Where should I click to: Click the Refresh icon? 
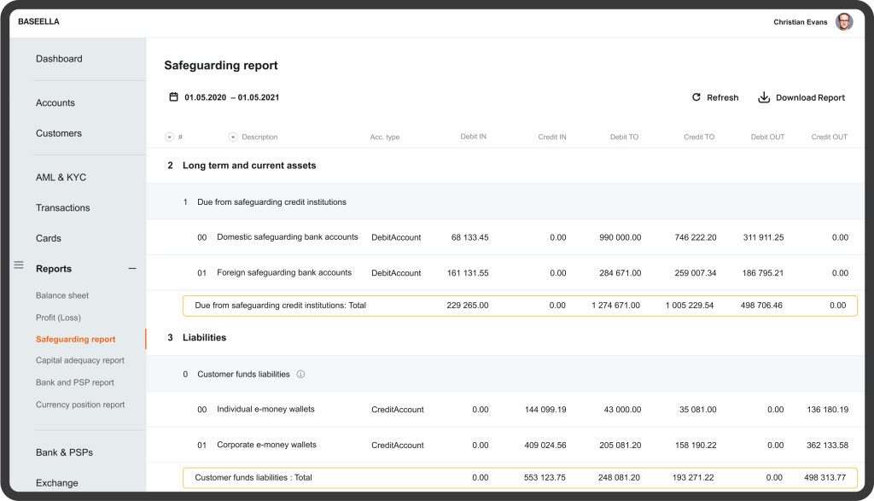coord(695,97)
